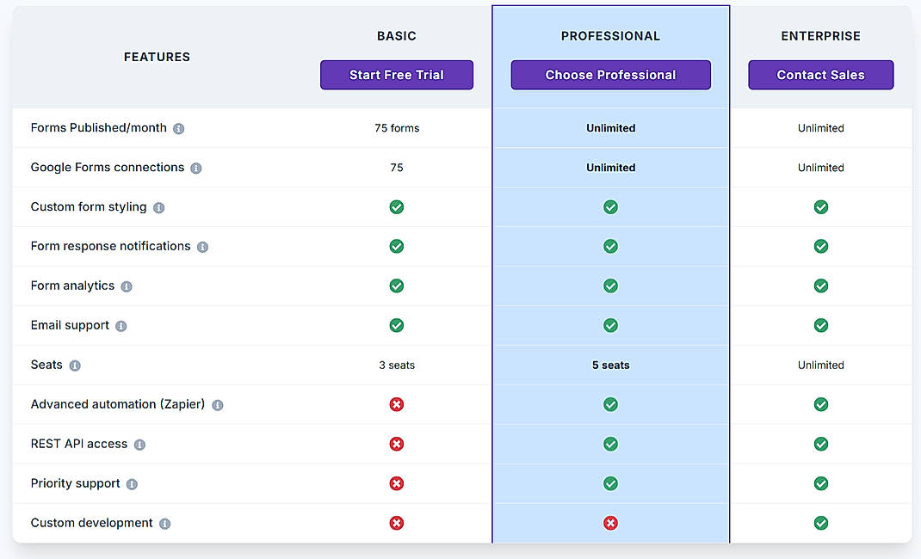
Task: Select the Enterprise column header
Action: 820,35
